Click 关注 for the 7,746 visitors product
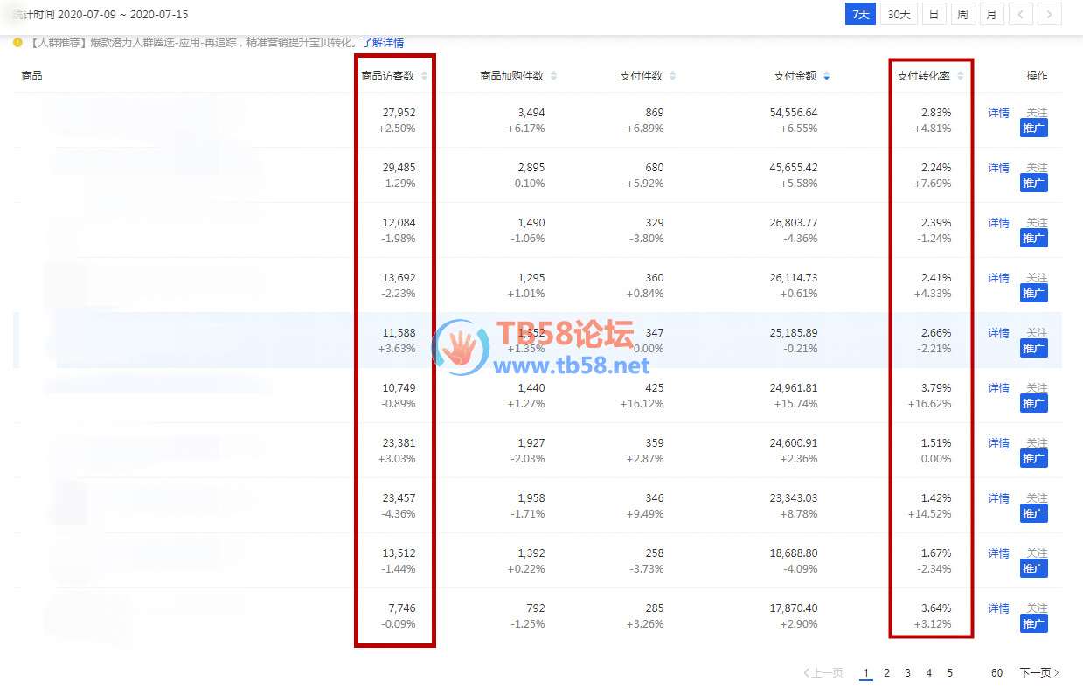 click(1036, 608)
